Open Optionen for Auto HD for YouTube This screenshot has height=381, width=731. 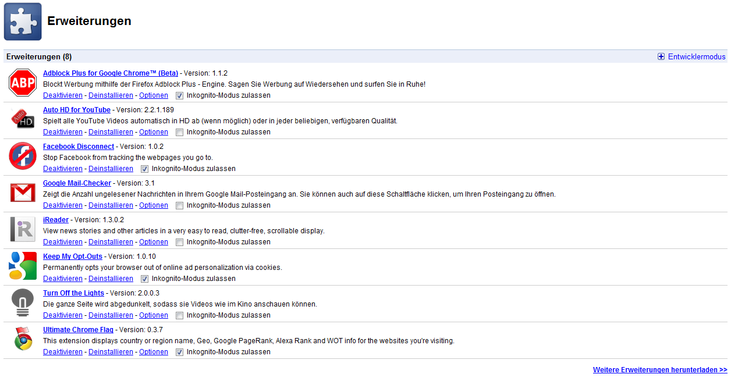pyautogui.click(x=154, y=132)
